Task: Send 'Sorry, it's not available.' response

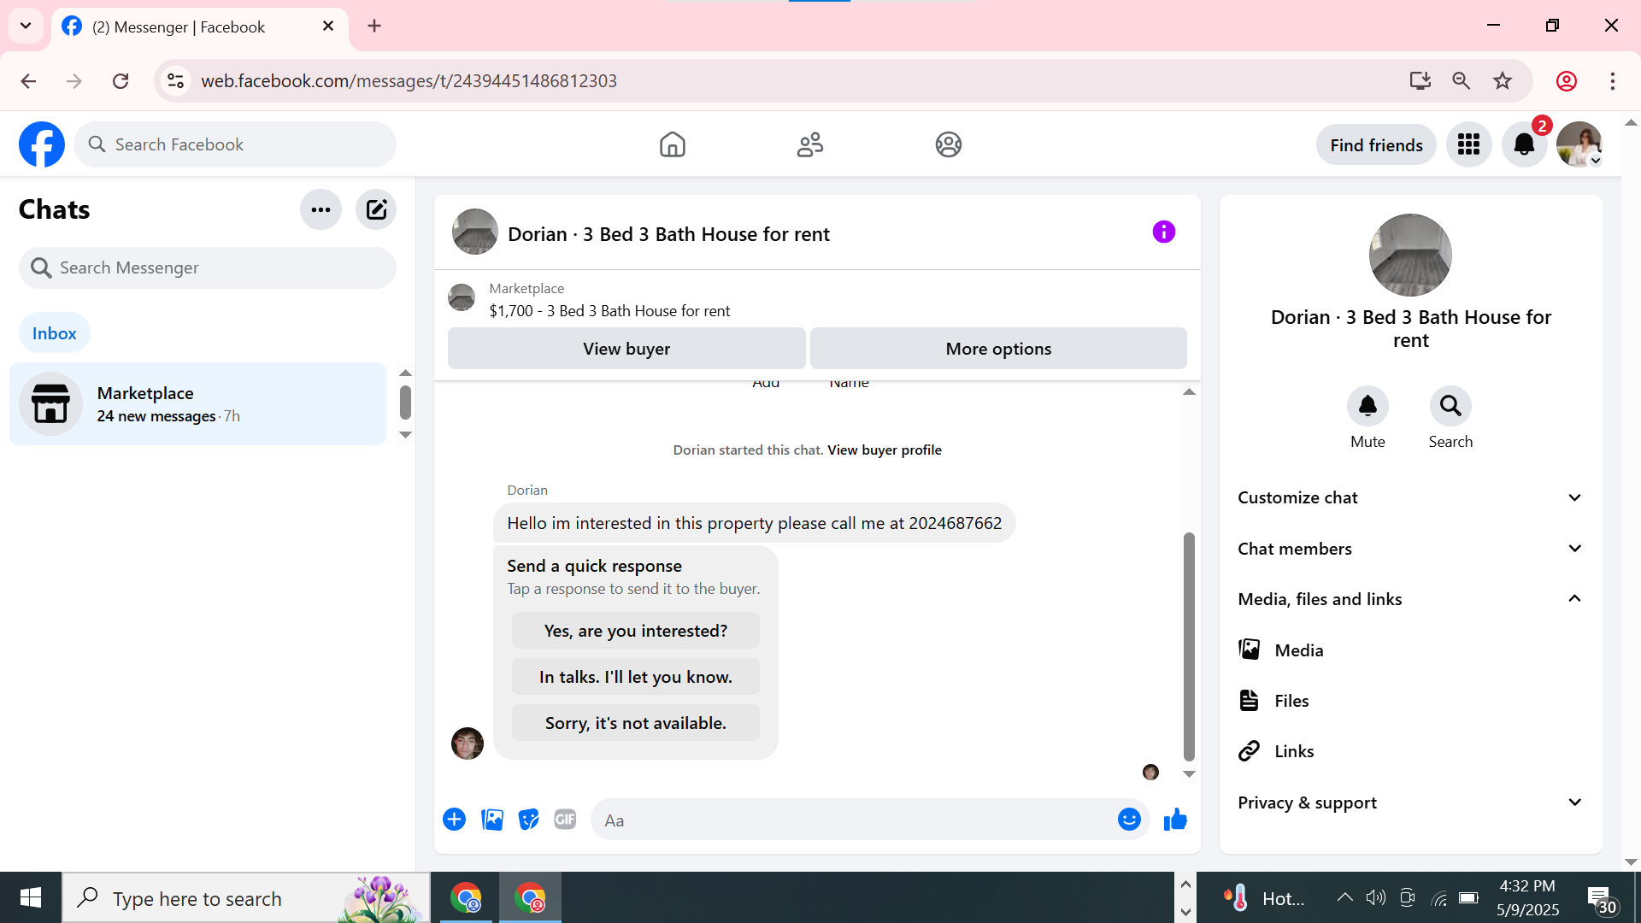Action: [x=635, y=723]
